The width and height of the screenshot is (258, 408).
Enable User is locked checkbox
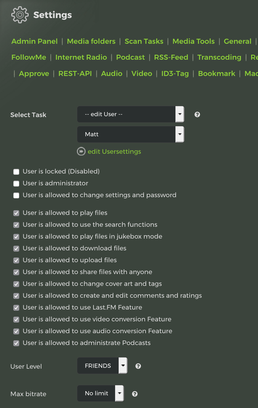pos(16,172)
